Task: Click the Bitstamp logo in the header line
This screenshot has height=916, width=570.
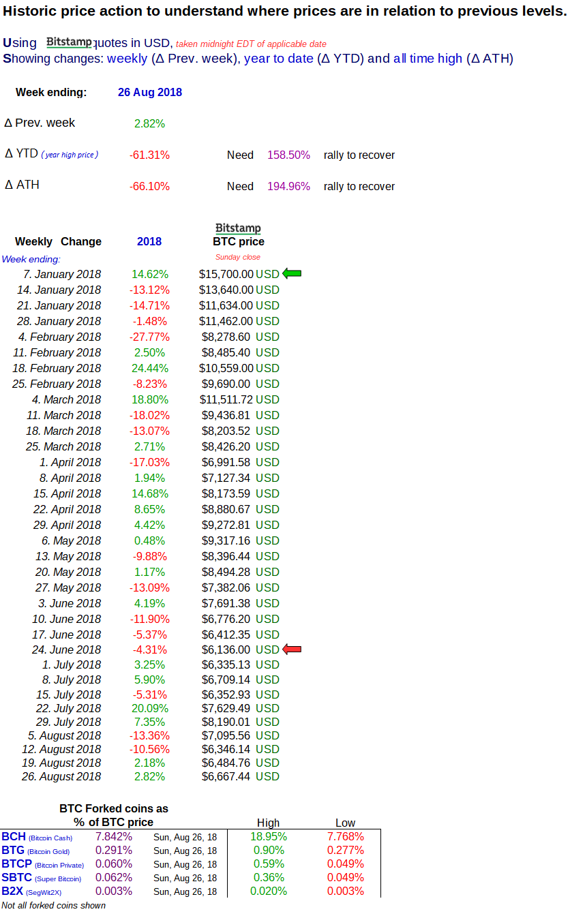Action: pos(69,42)
